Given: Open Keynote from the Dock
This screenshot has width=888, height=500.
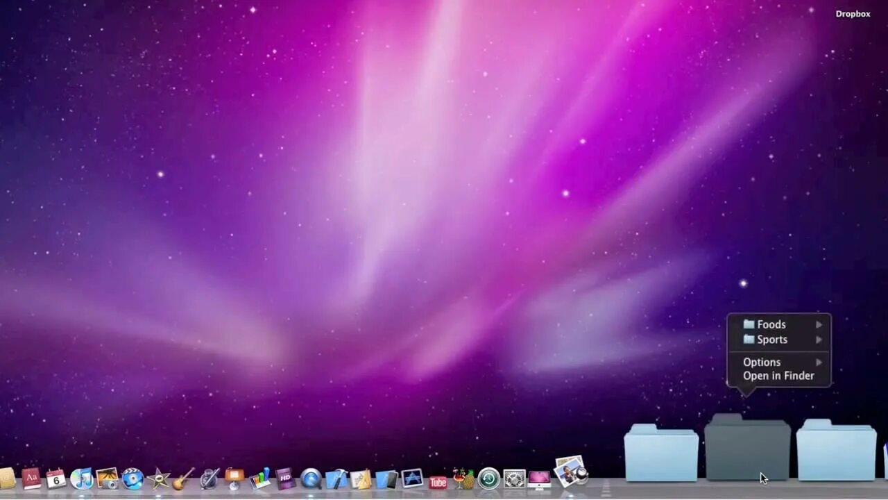Looking at the screenshot, I should point(234,478).
